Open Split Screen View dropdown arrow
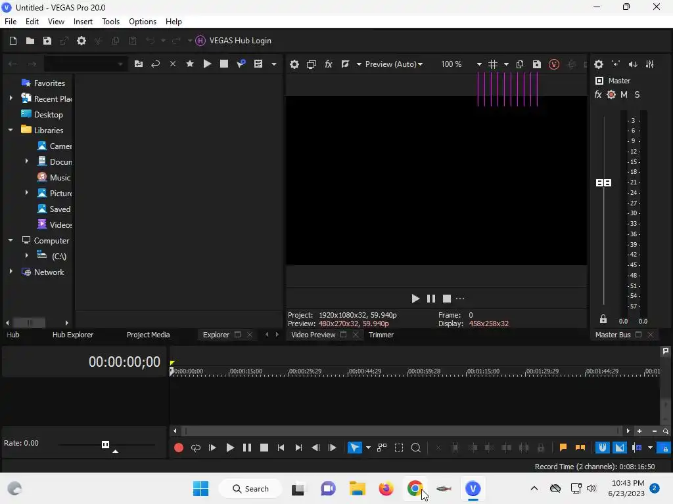 pyautogui.click(x=359, y=64)
